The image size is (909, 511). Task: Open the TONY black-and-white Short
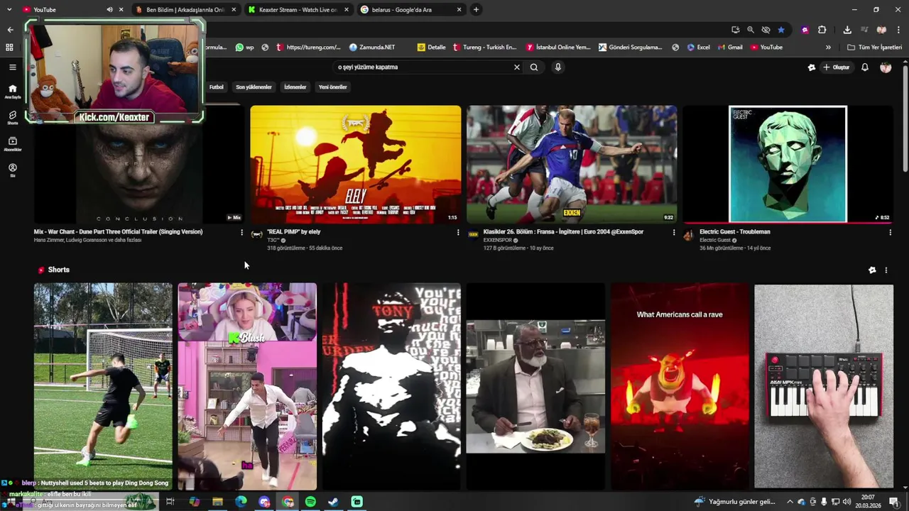[391, 386]
